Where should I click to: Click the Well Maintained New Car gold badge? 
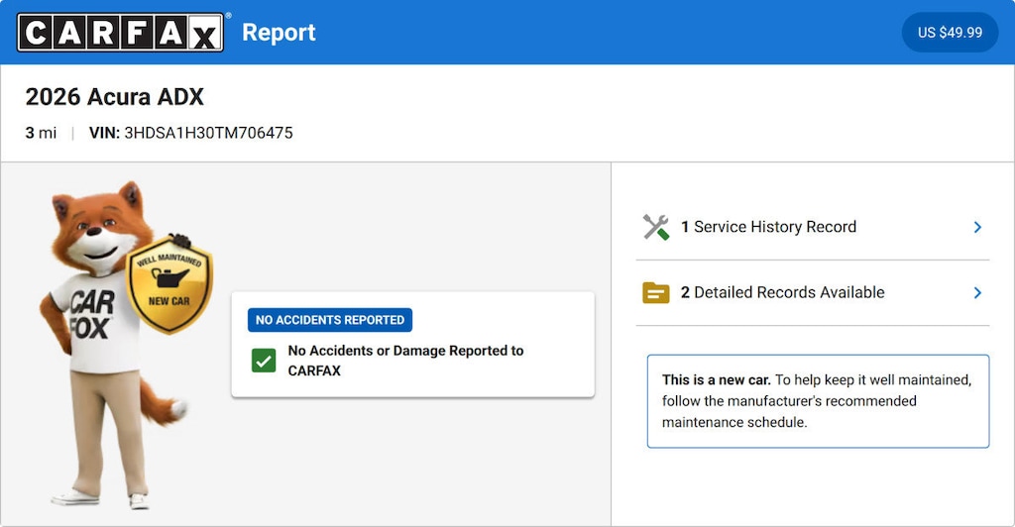pyautogui.click(x=169, y=284)
